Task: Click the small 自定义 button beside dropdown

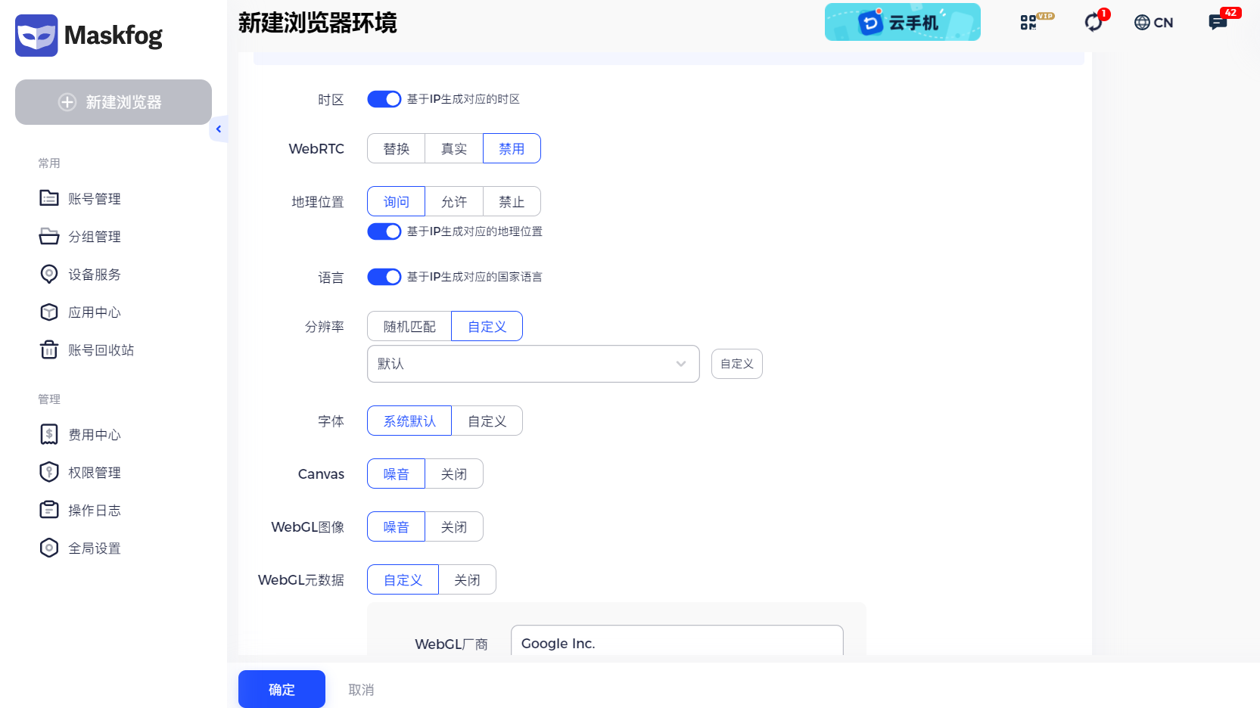Action: coord(737,364)
